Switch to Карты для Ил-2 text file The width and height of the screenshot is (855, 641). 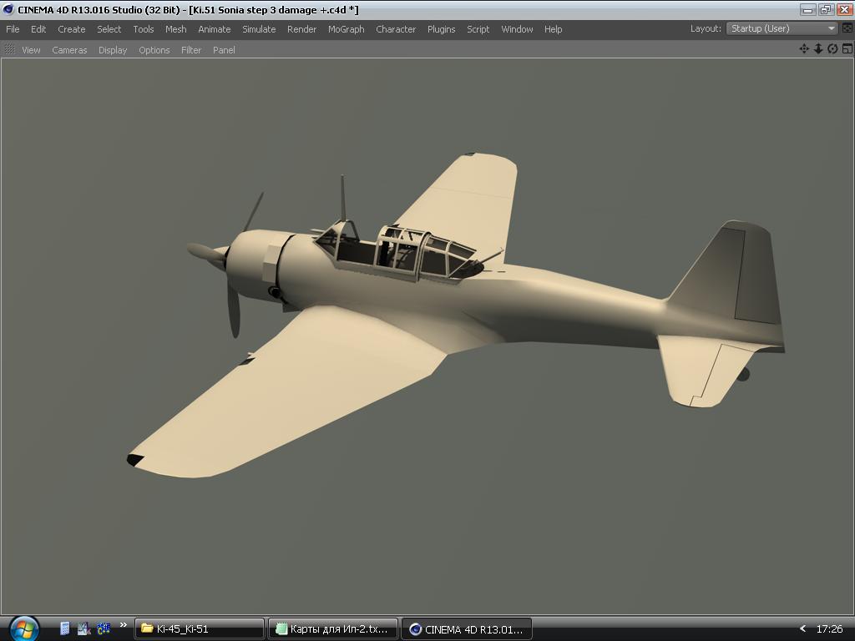[333, 628]
